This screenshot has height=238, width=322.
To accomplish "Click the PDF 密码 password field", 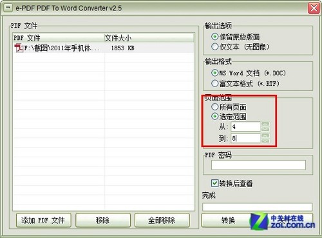I will click(x=258, y=165).
